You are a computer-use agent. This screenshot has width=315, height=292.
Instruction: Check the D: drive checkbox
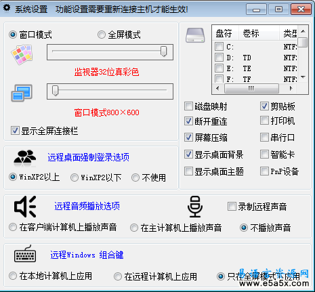click(x=219, y=58)
